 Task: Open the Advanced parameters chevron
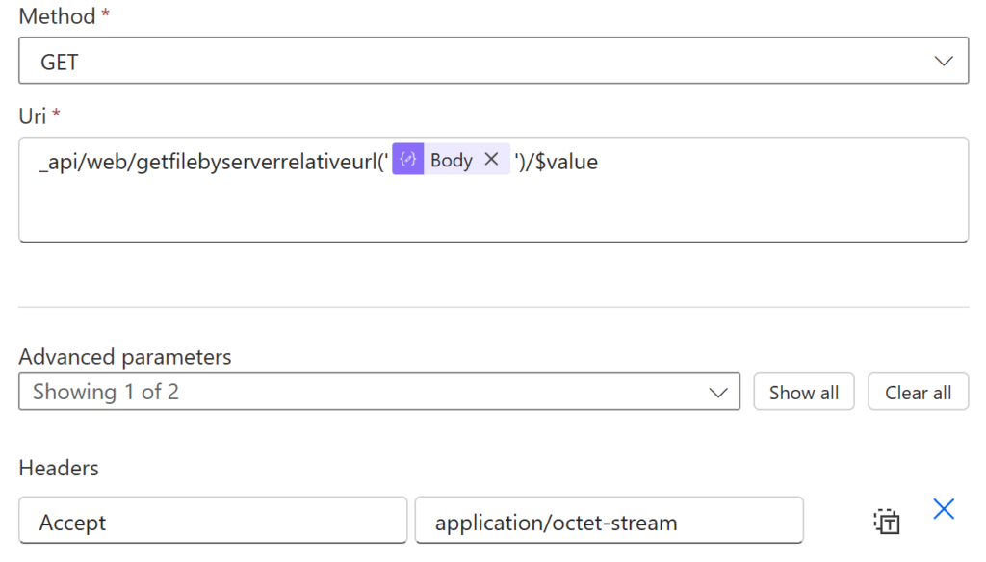point(717,393)
